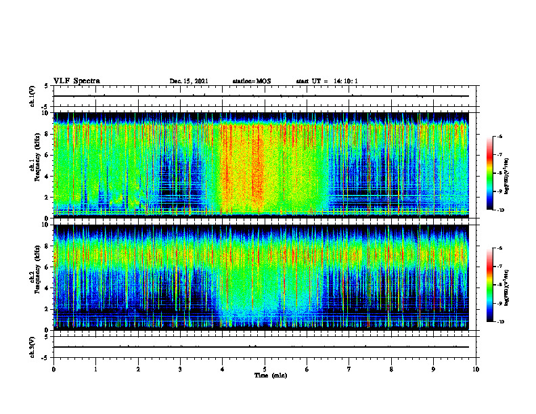This screenshot has width=536, height=414.
Task: Click the "10" frequency tick of ch.1 spectrogram
Action: (x=46, y=113)
